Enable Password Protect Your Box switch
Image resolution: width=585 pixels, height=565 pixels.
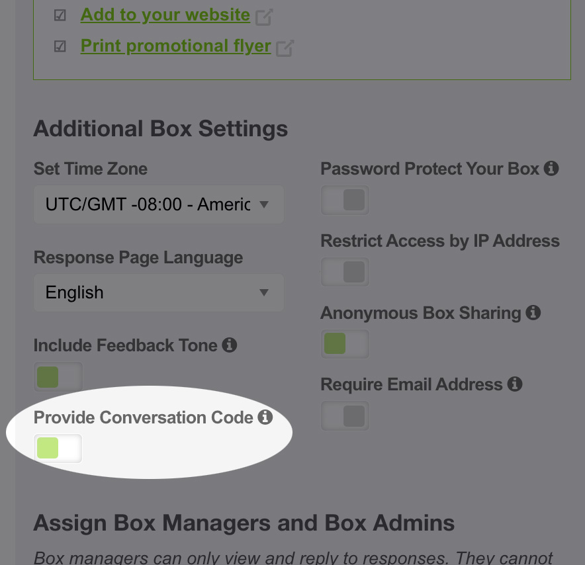[345, 200]
